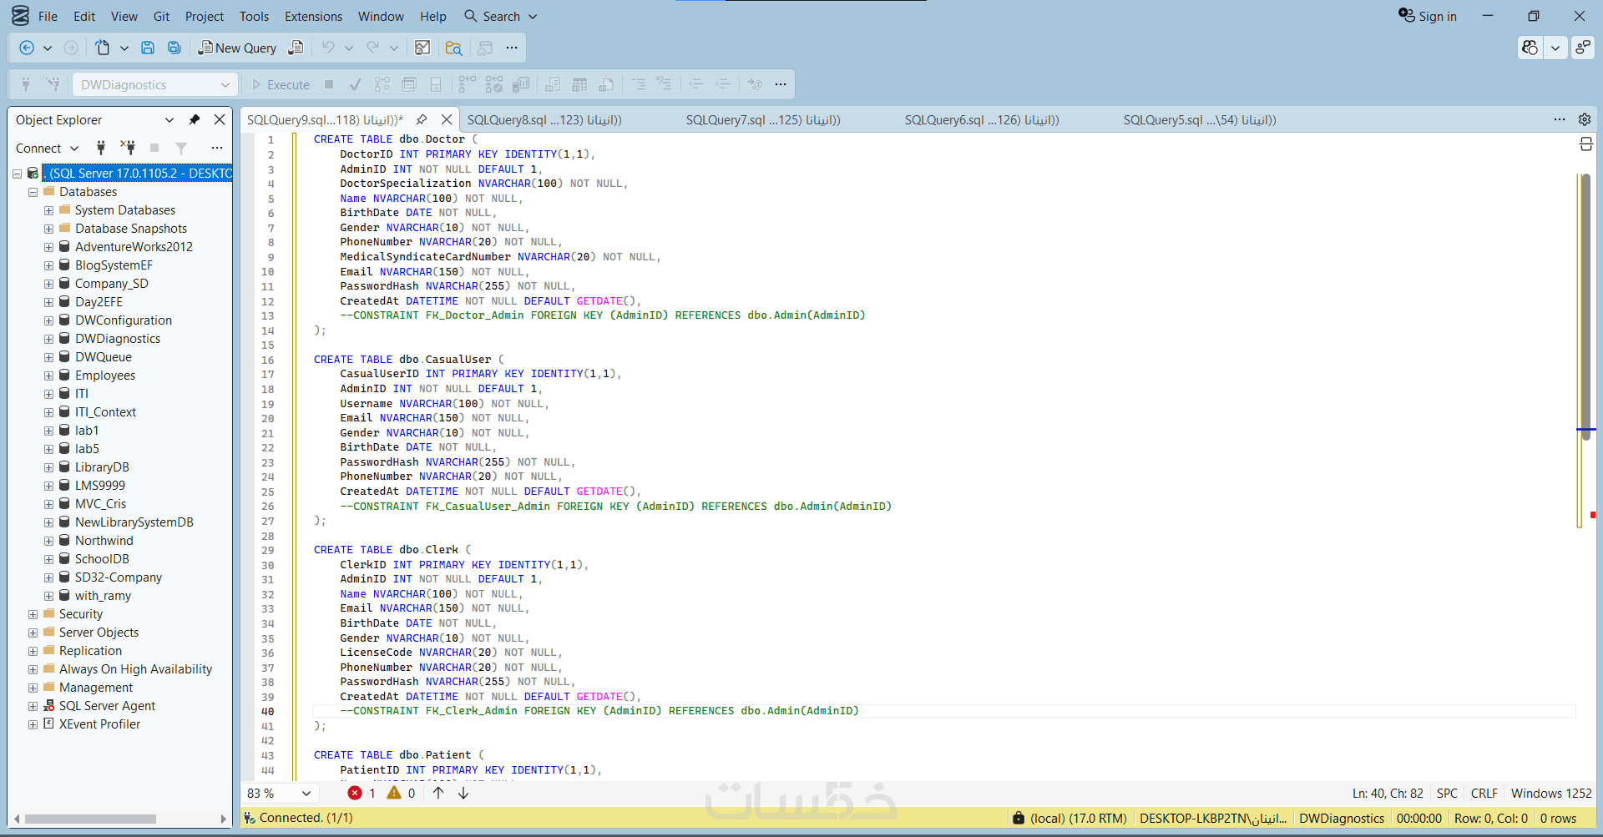The width and height of the screenshot is (1603, 837).
Task: Collapse the Databases folder node
Action: click(x=33, y=192)
